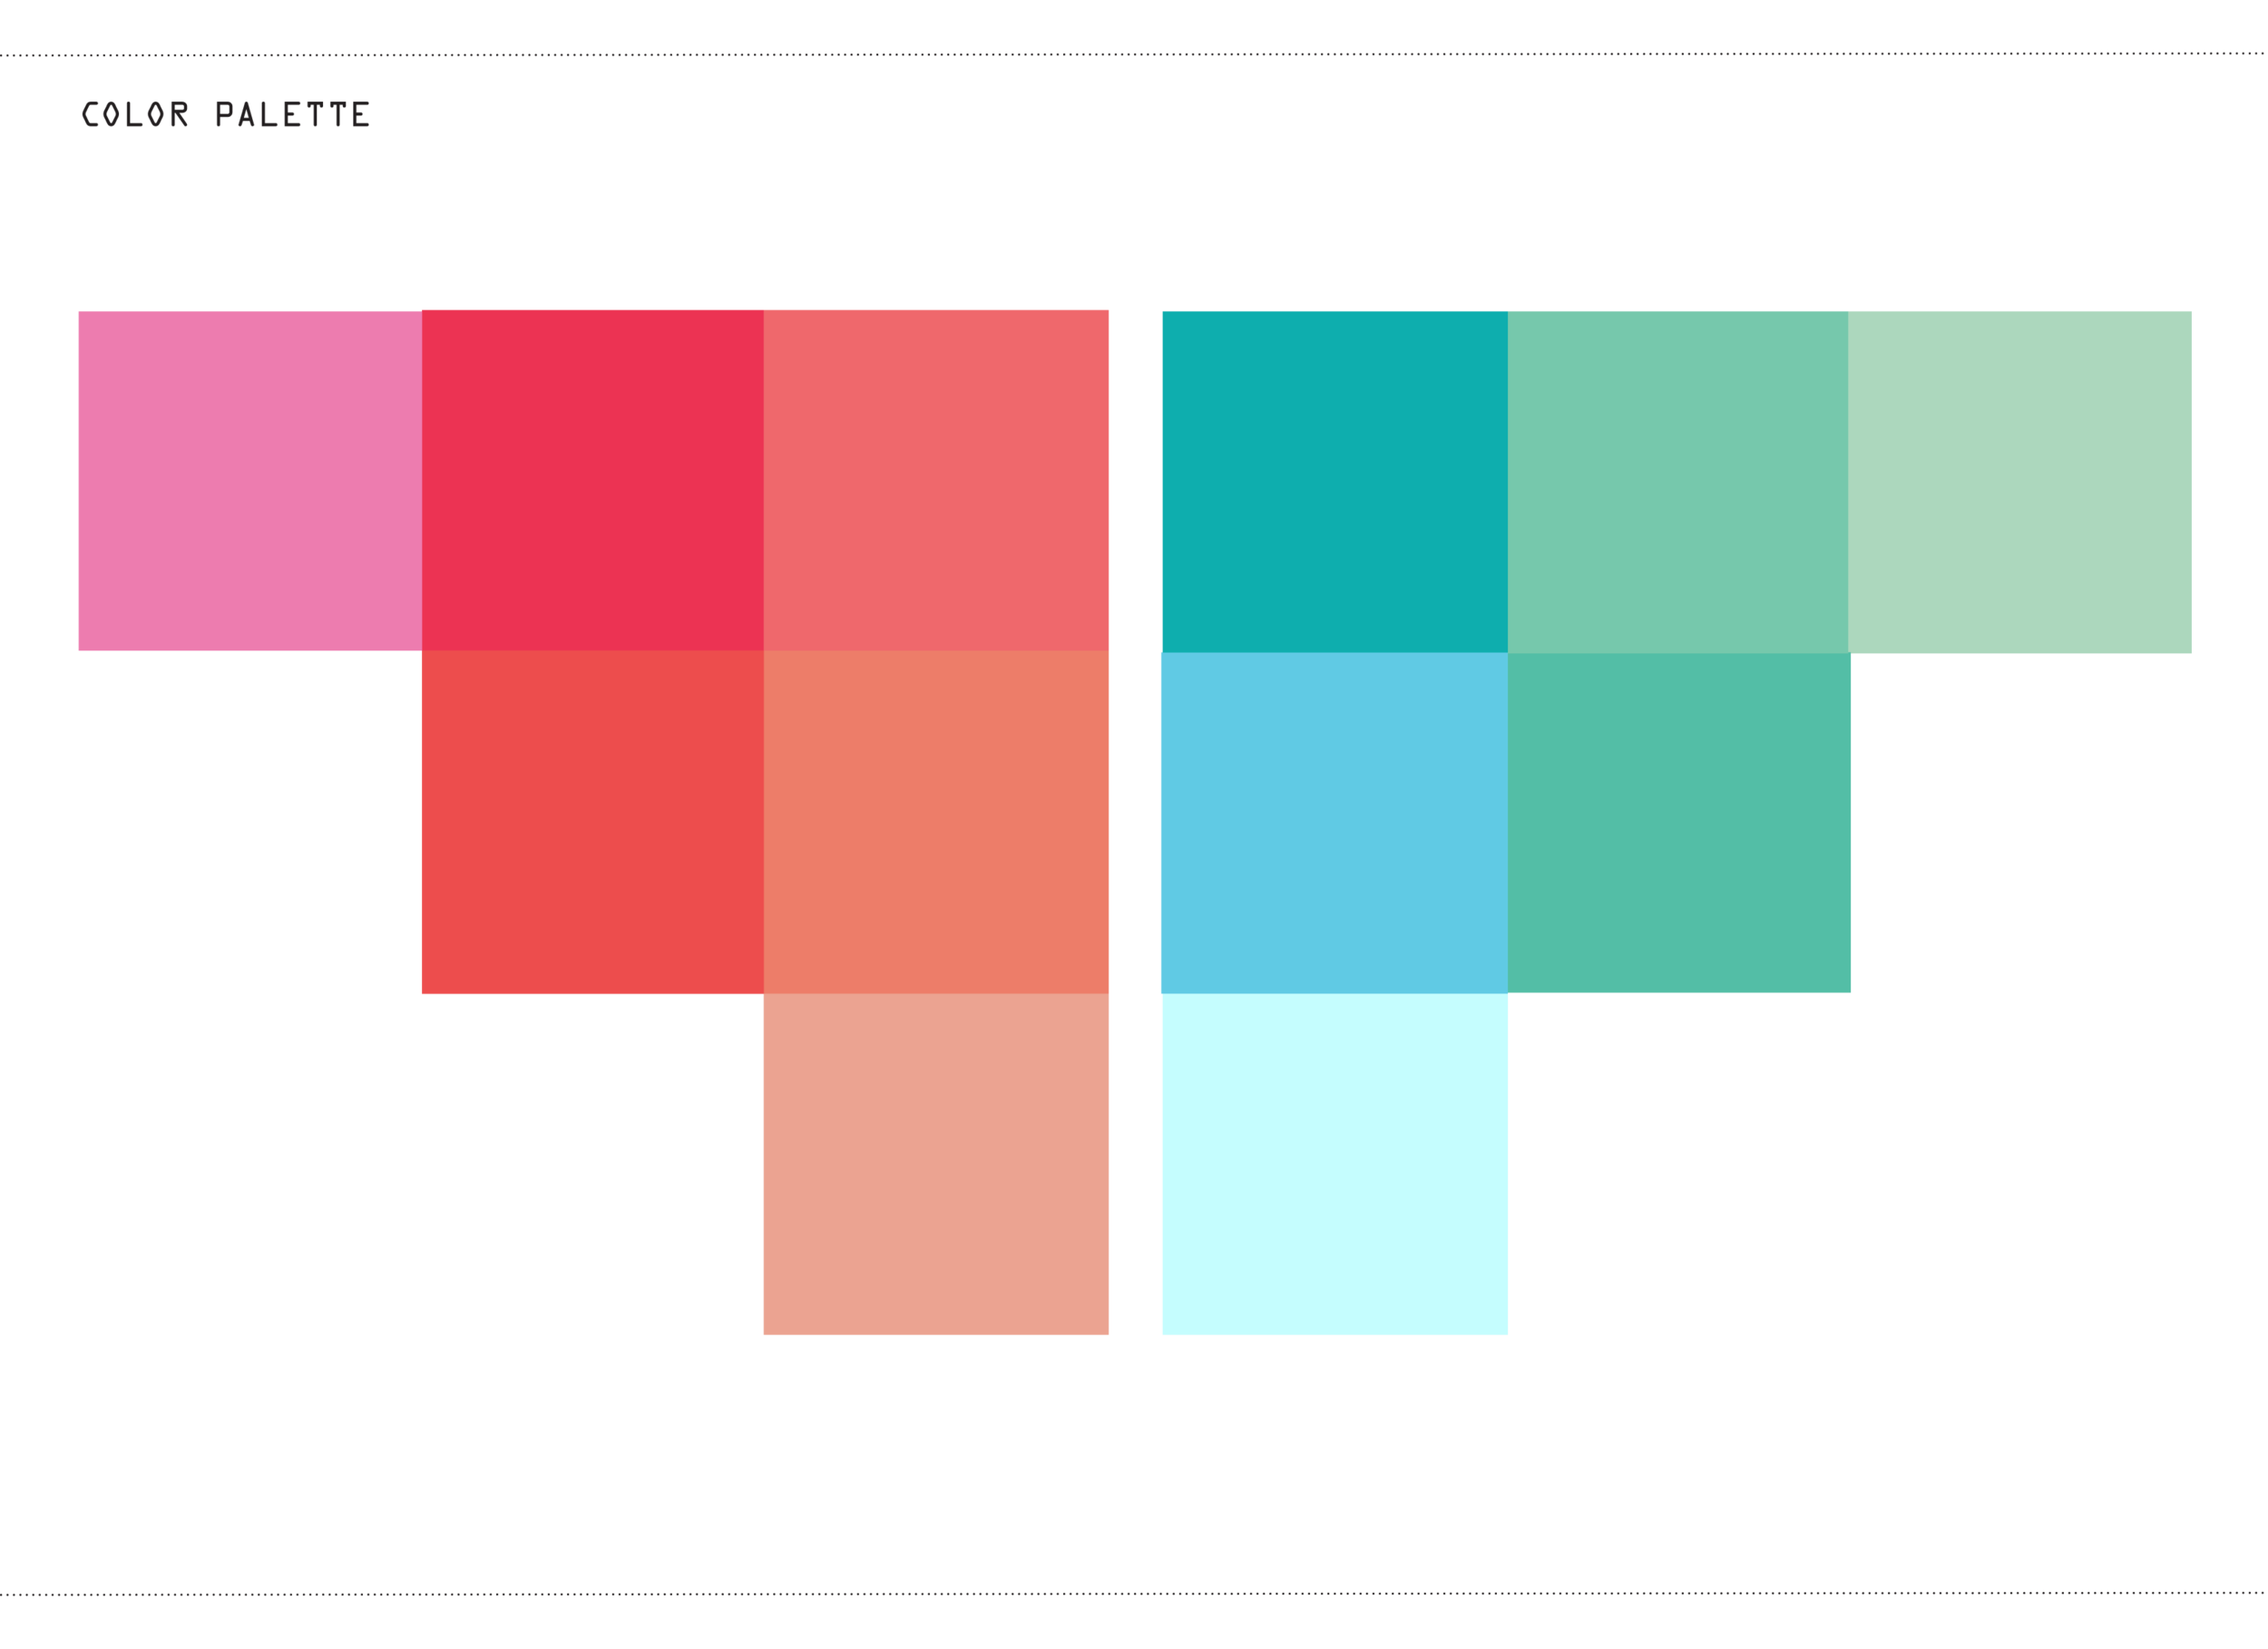2268x1649 pixels.
Task: Pick the seafoam green swatch beside sky blue
Action: click(x=1679, y=823)
